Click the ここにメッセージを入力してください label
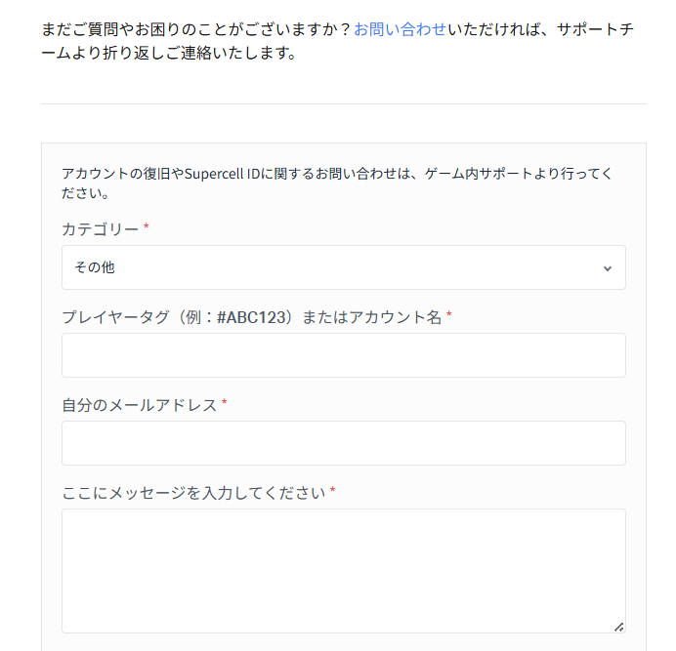This screenshot has height=651, width=676. click(192, 492)
